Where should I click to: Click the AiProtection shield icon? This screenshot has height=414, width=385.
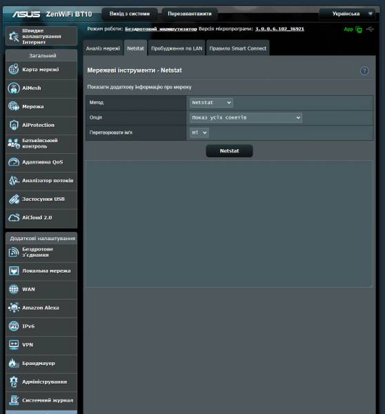14,125
